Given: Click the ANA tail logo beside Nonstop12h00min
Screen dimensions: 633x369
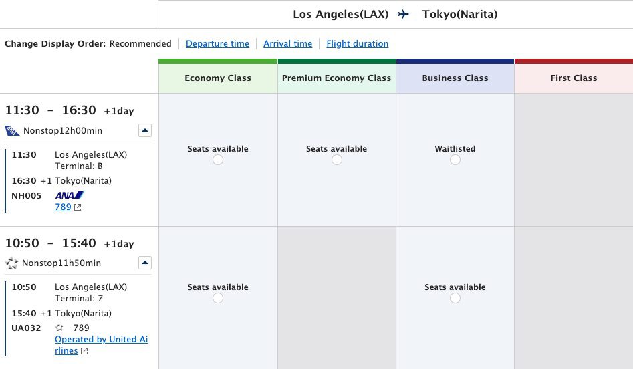Looking at the screenshot, I should (x=12, y=131).
